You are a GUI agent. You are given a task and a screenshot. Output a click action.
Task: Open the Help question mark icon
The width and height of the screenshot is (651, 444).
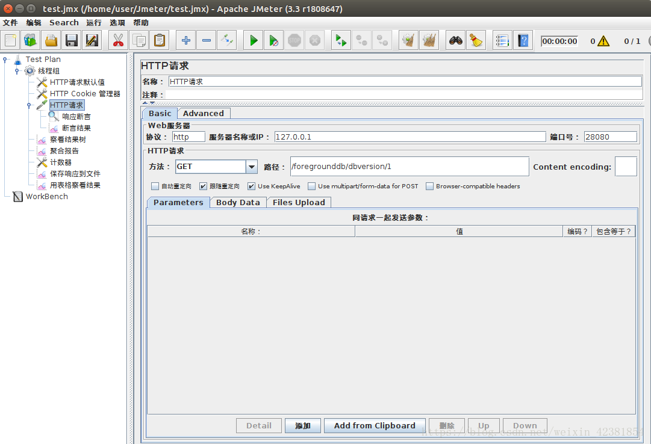point(523,41)
